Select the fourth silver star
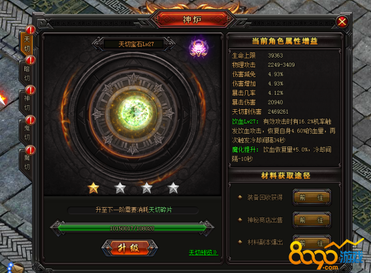371x273 pixels. click(x=173, y=188)
